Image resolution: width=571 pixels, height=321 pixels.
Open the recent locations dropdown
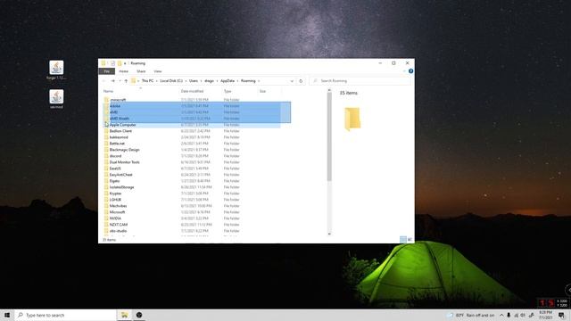pos(120,81)
